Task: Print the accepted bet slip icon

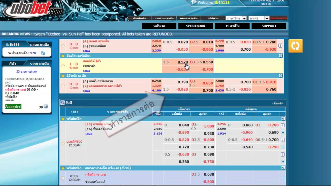Action: (x=46, y=106)
